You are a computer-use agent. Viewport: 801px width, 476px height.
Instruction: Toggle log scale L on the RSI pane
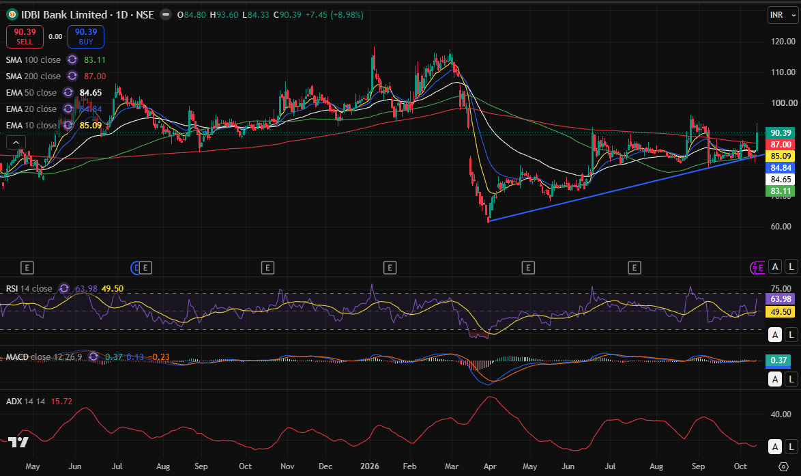[791, 335]
